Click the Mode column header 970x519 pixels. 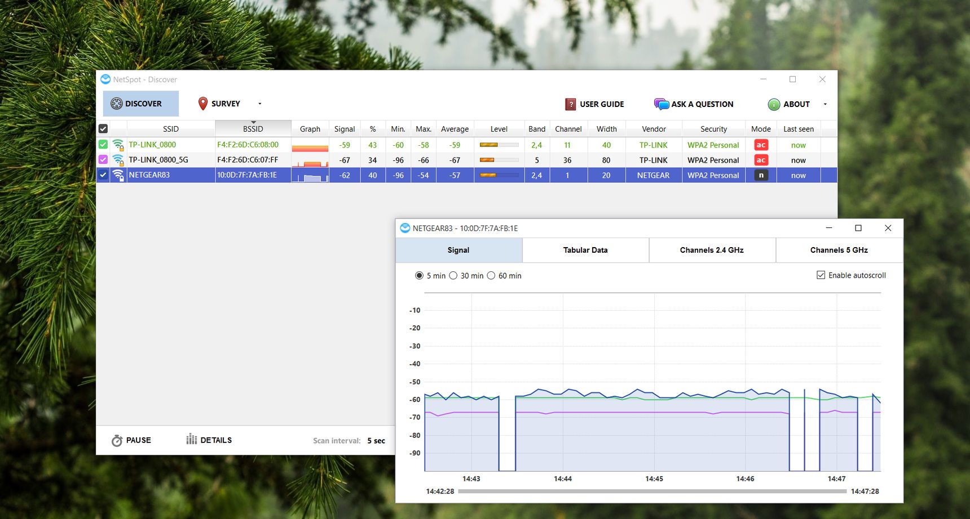coord(761,129)
